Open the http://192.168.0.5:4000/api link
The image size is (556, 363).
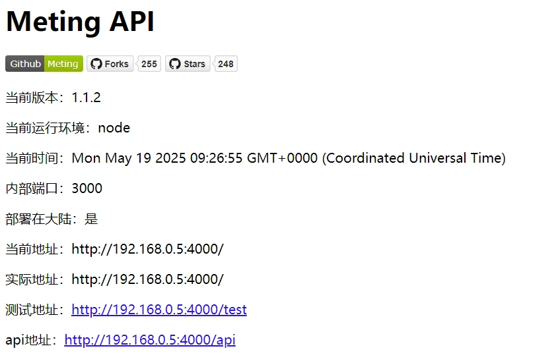(150, 340)
